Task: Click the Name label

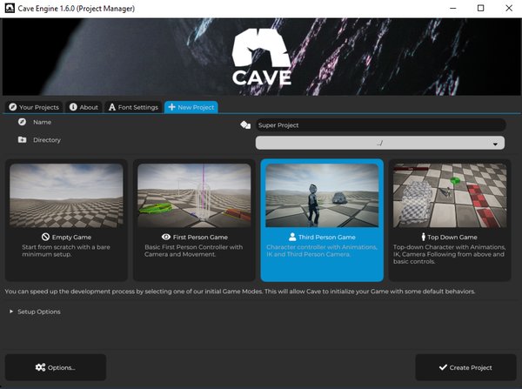Action: coord(43,122)
